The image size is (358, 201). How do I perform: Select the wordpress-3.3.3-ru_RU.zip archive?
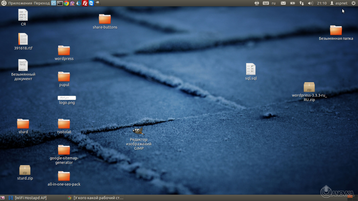309,87
